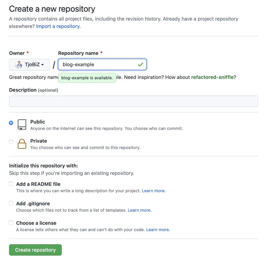Click into the Description text field

pos(134,101)
